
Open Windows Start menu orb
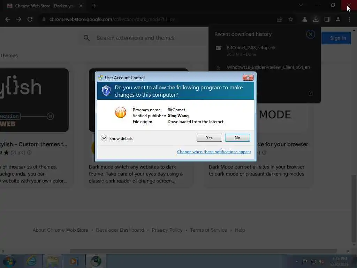click(9, 261)
